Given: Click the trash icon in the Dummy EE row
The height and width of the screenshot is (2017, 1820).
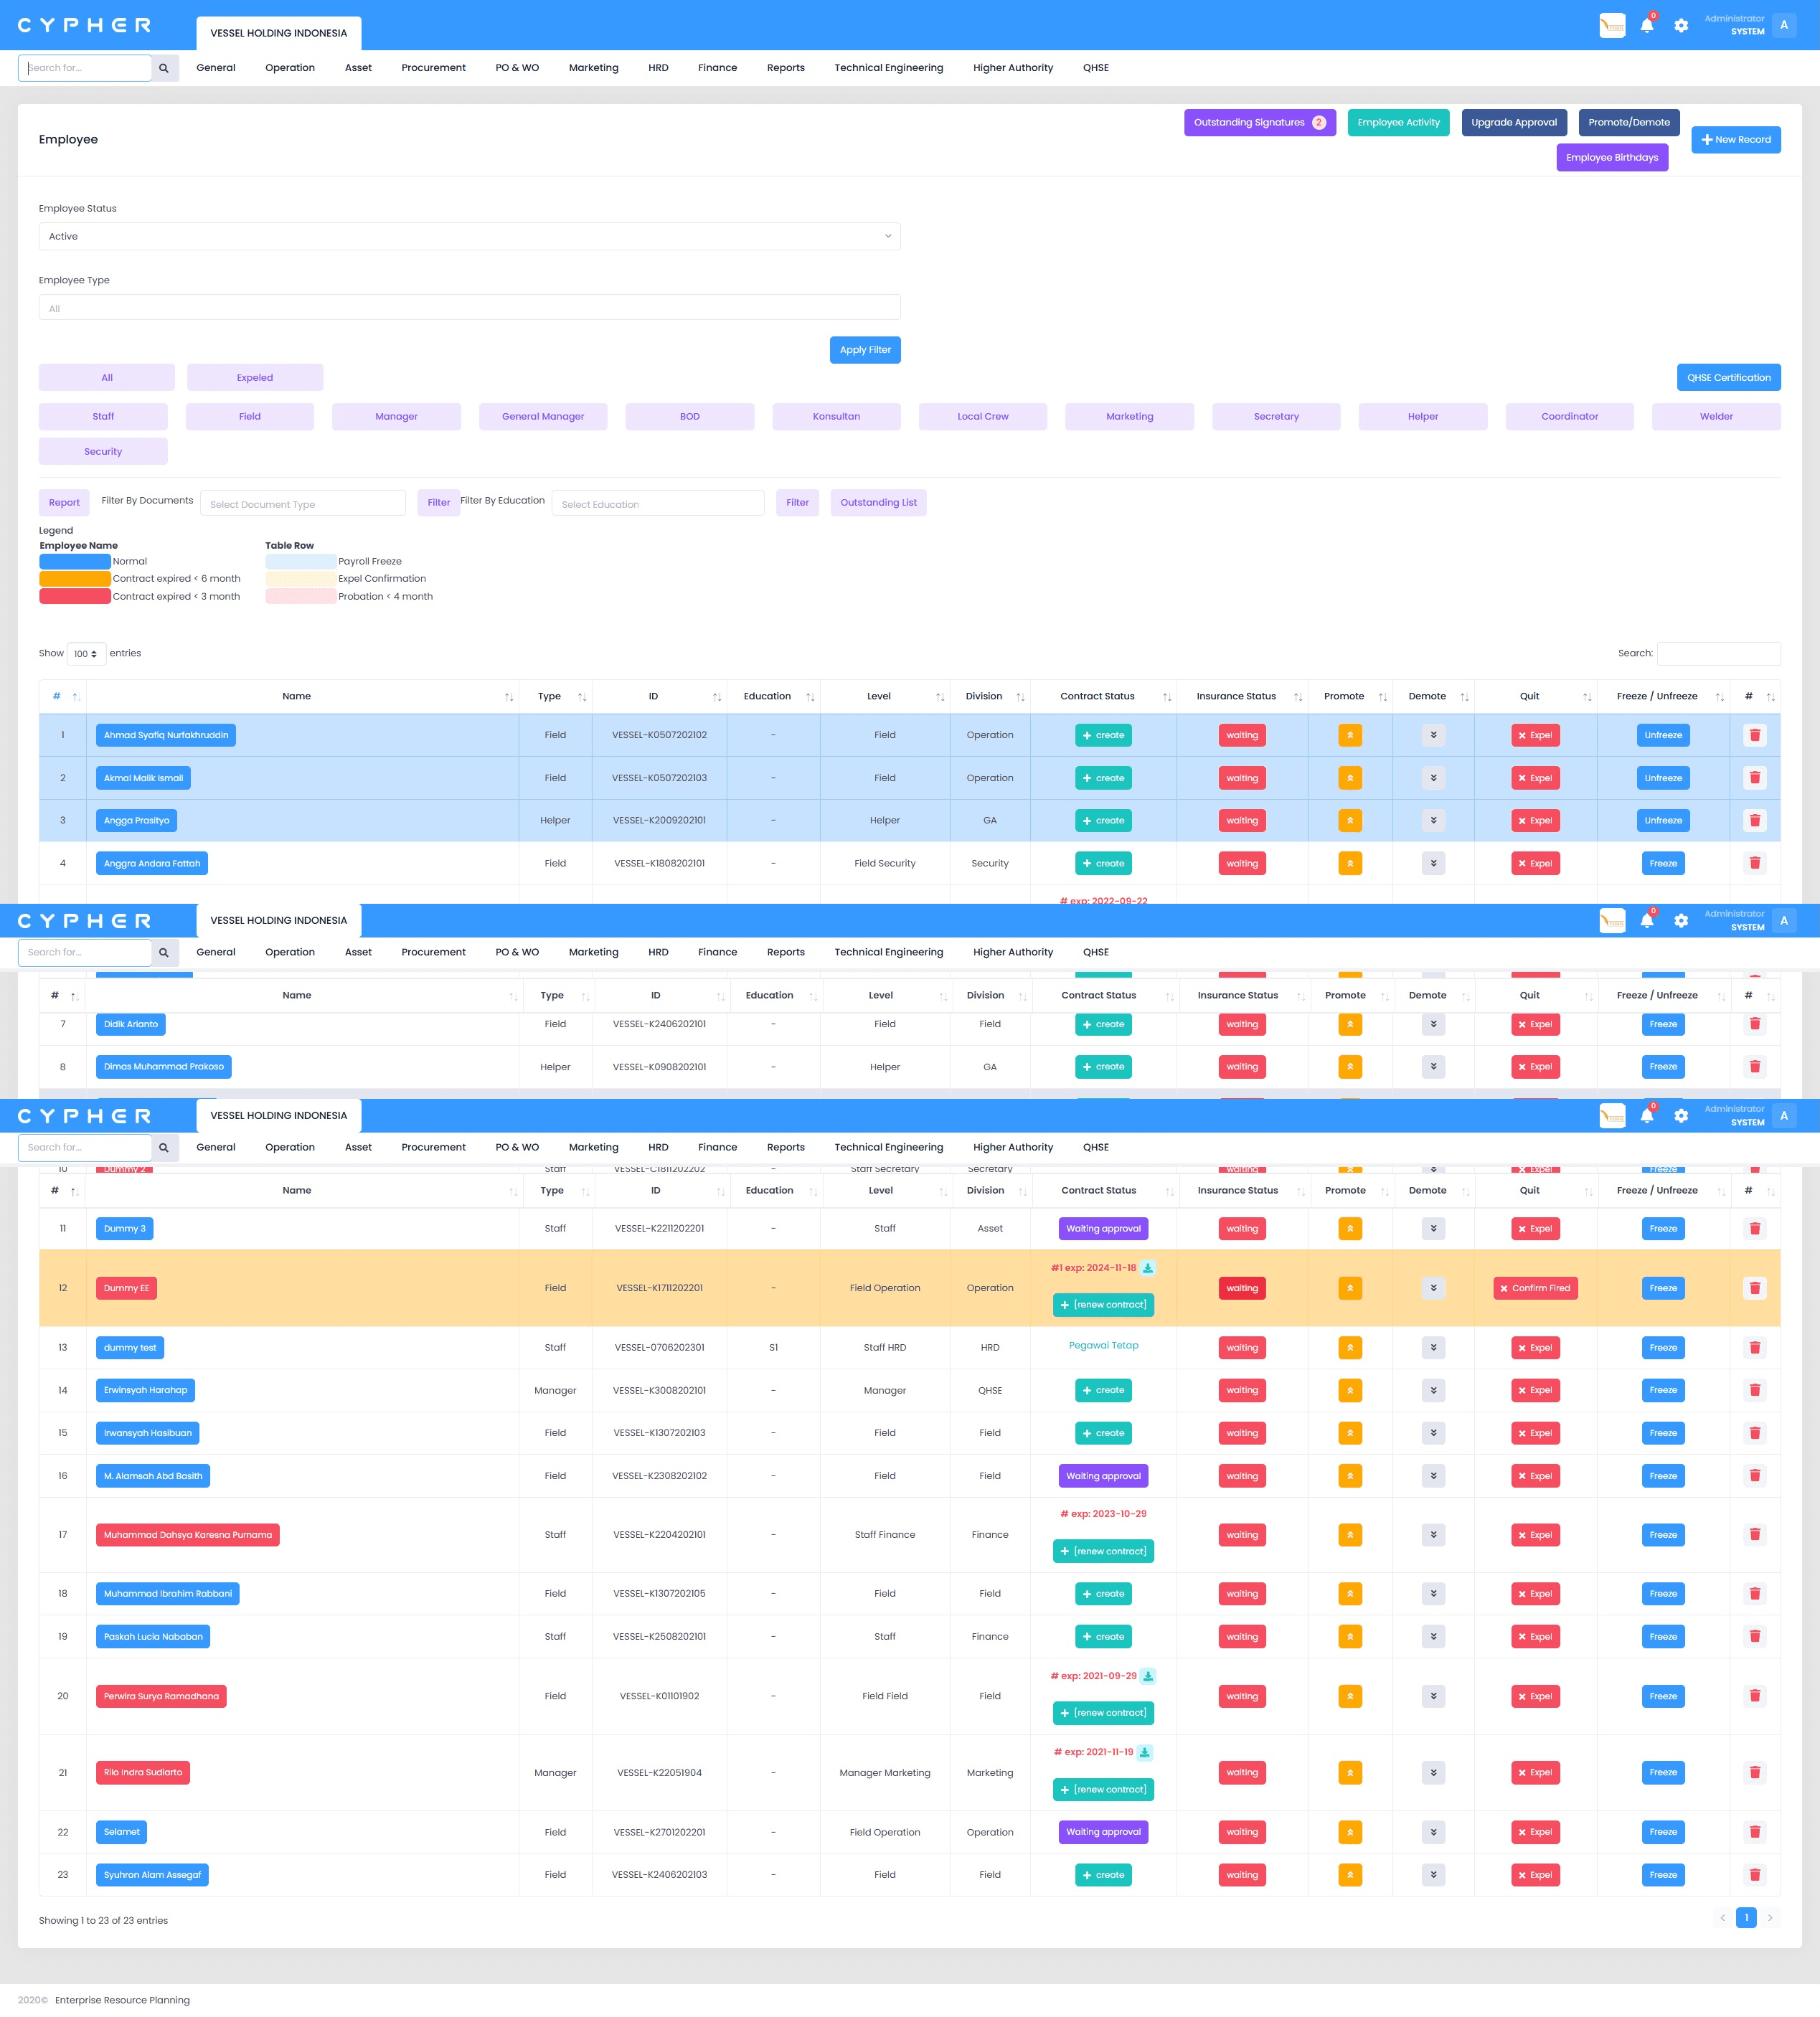Looking at the screenshot, I should click(x=1754, y=1288).
